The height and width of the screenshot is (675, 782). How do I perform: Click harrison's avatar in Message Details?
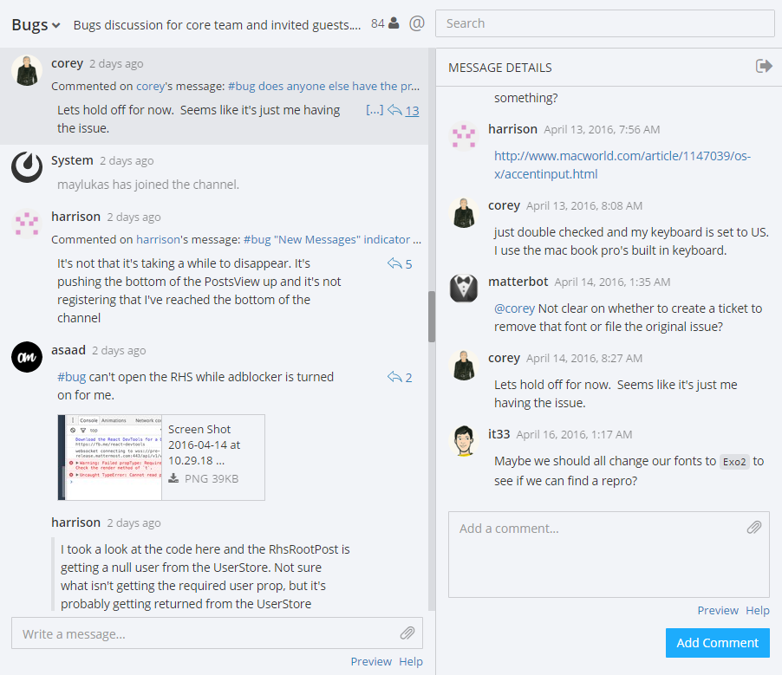(x=464, y=136)
